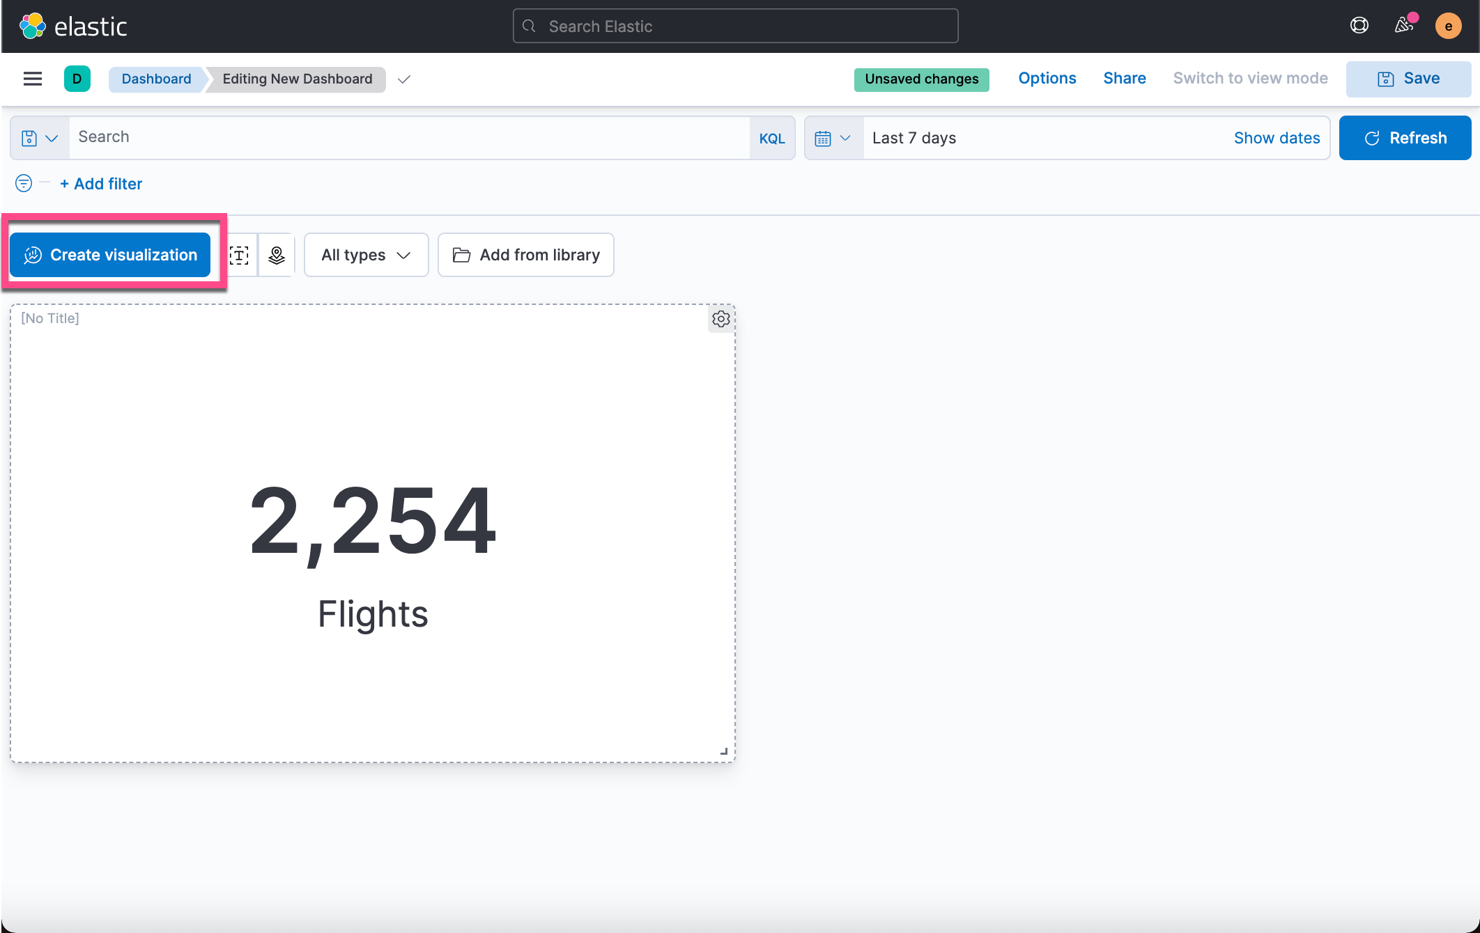Click the Show dates link
The width and height of the screenshot is (1480, 933).
pos(1277,138)
